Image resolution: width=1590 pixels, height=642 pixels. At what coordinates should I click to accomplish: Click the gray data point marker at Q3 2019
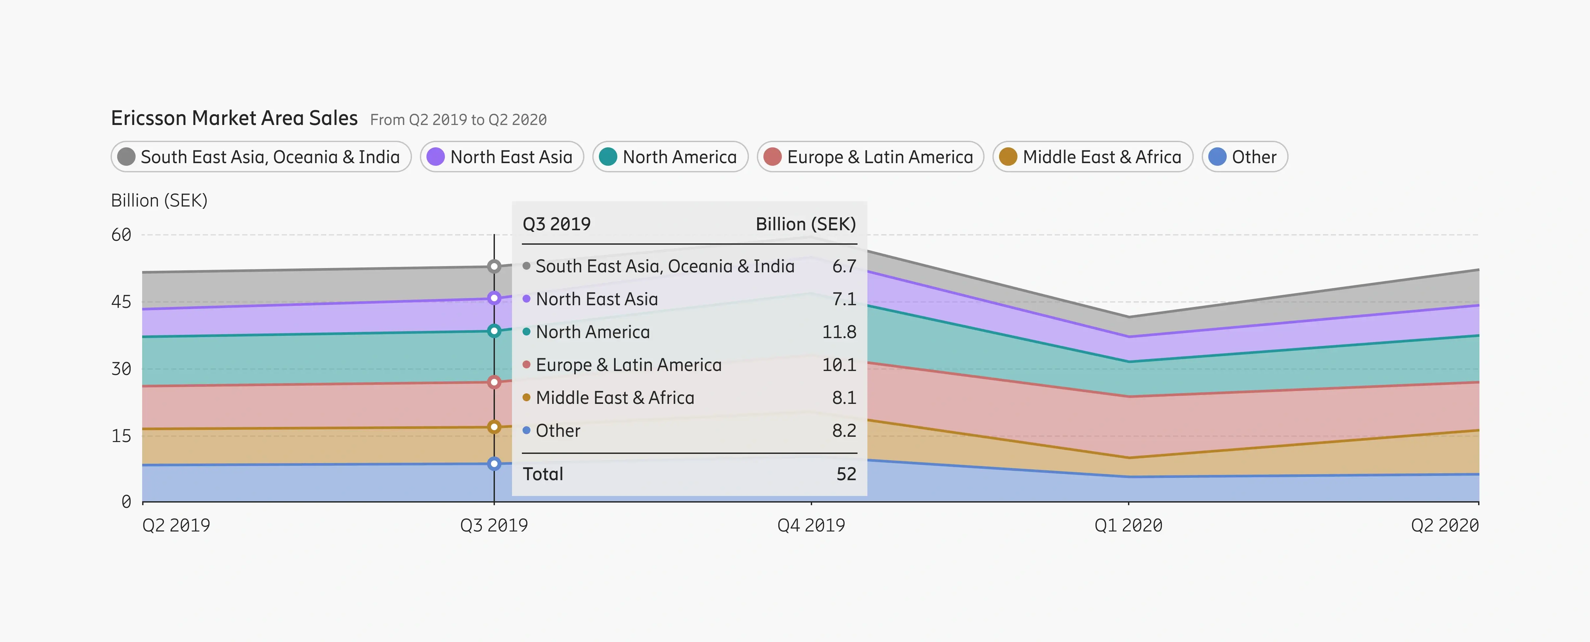click(x=494, y=266)
